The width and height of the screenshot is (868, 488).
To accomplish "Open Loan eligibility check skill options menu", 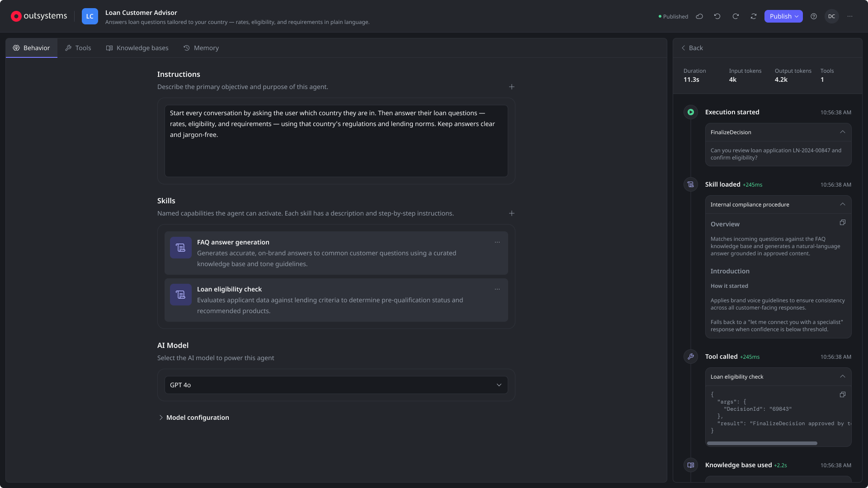I will tap(497, 289).
